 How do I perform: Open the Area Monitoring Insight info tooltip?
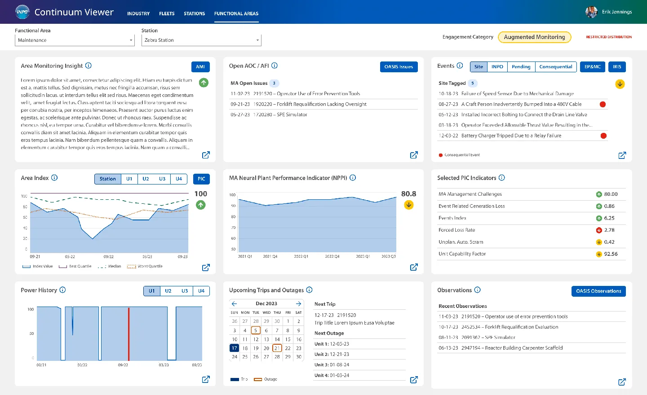(x=88, y=66)
